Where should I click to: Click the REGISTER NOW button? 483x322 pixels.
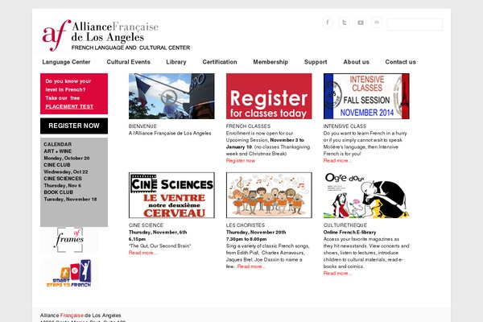[74, 126]
